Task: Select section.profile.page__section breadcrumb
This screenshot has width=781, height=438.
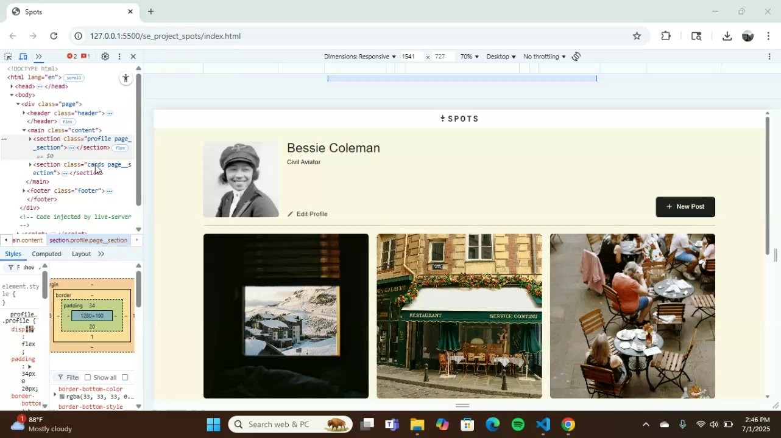Action: click(88, 240)
